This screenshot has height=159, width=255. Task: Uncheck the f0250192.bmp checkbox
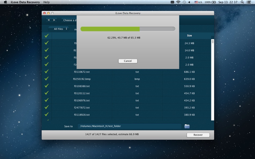[47, 78]
